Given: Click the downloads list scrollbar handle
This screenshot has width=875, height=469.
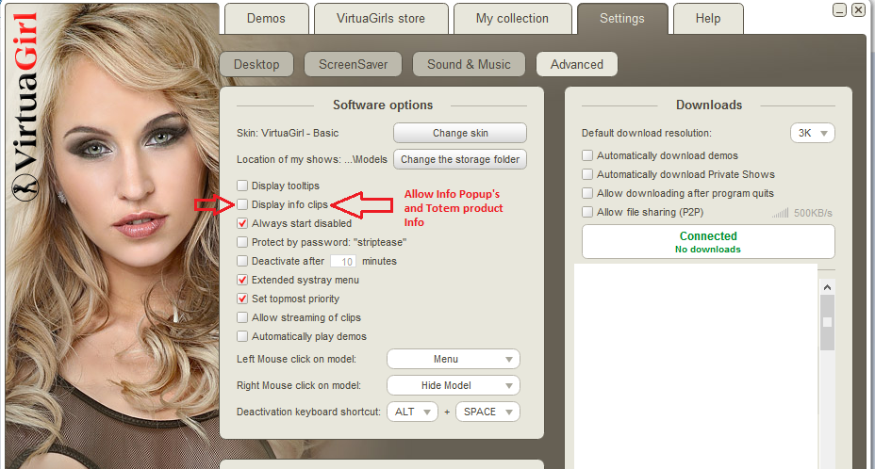Looking at the screenshot, I should coord(827,322).
